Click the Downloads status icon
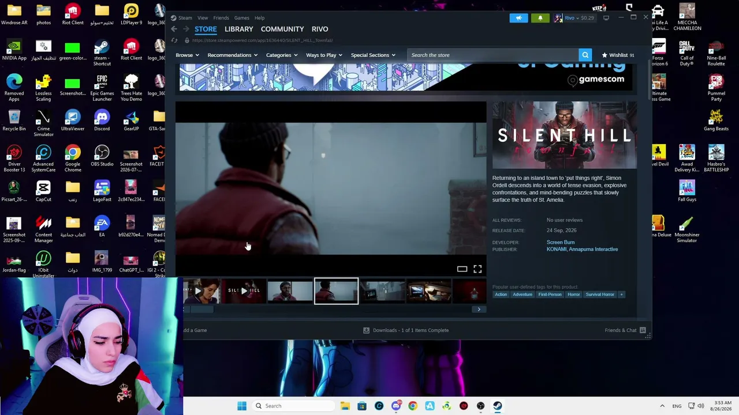 click(x=366, y=330)
